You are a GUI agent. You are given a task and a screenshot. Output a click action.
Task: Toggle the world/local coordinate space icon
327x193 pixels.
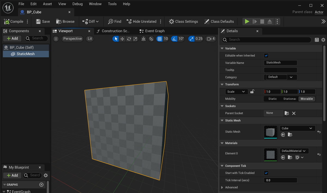(144, 39)
